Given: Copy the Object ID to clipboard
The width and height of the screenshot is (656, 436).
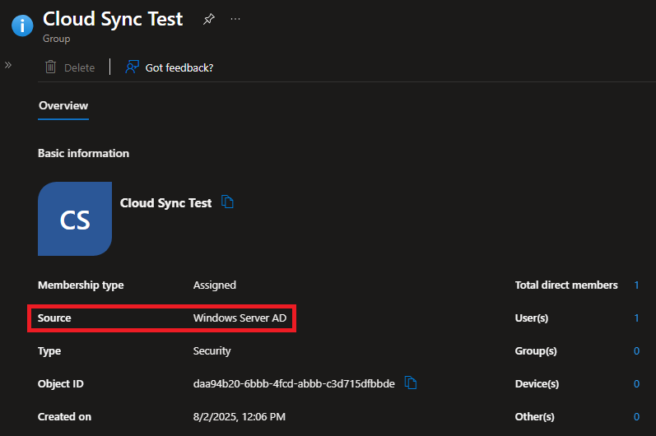Looking at the screenshot, I should [x=411, y=383].
